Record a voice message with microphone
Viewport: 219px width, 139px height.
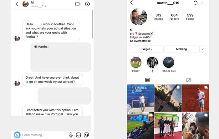[x=71, y=135]
